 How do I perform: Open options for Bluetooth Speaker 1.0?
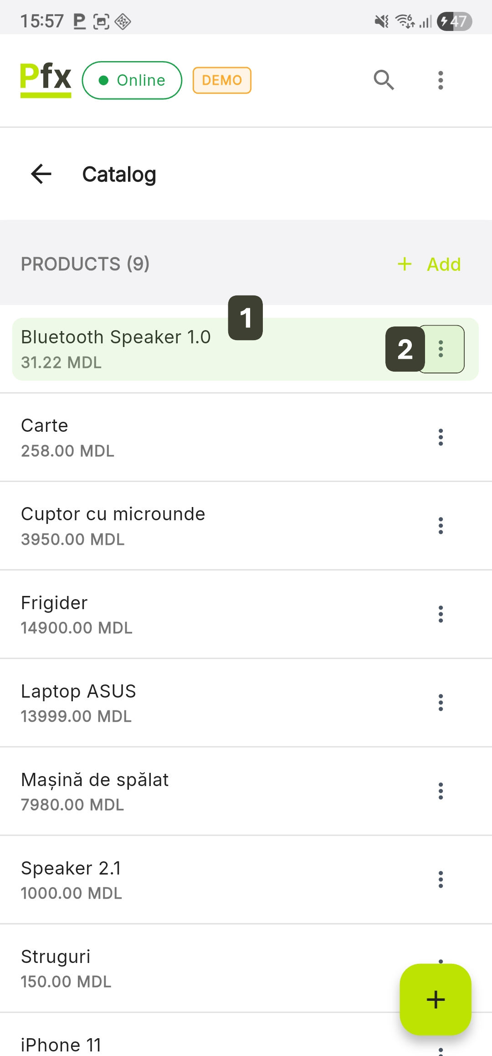(441, 349)
